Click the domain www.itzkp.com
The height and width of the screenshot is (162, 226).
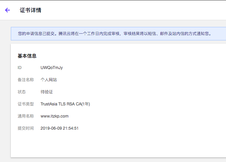pos(54,116)
